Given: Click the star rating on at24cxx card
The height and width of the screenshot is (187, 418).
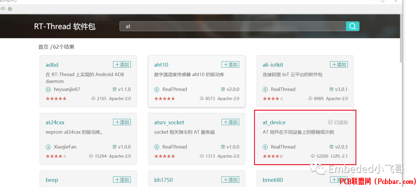Looking at the screenshot, I should pyautogui.click(x=56, y=156).
